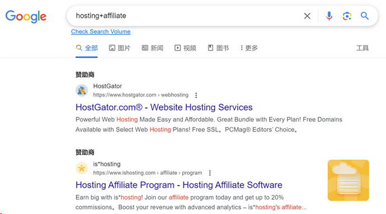Click the ishosting.com affiliate program URL
Image resolution: width=386 pixels, height=214 pixels.
tap(148, 173)
